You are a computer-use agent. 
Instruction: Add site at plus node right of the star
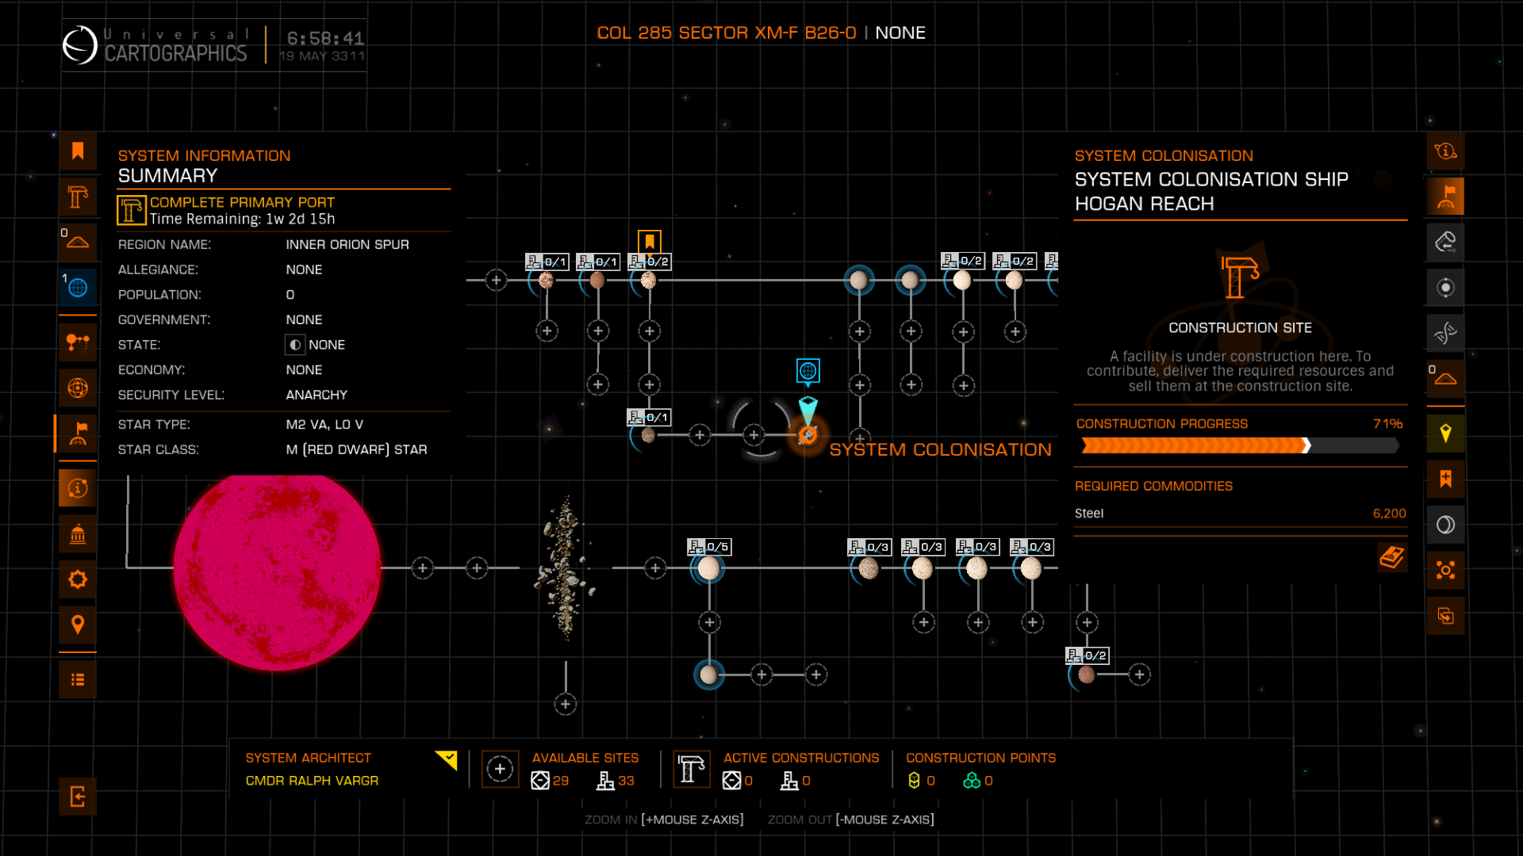pos(423,568)
